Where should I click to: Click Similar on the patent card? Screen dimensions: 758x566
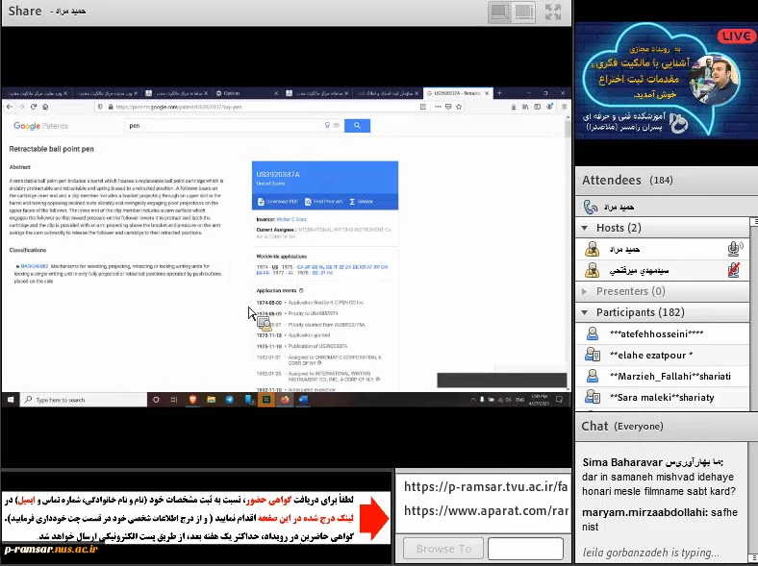point(361,202)
